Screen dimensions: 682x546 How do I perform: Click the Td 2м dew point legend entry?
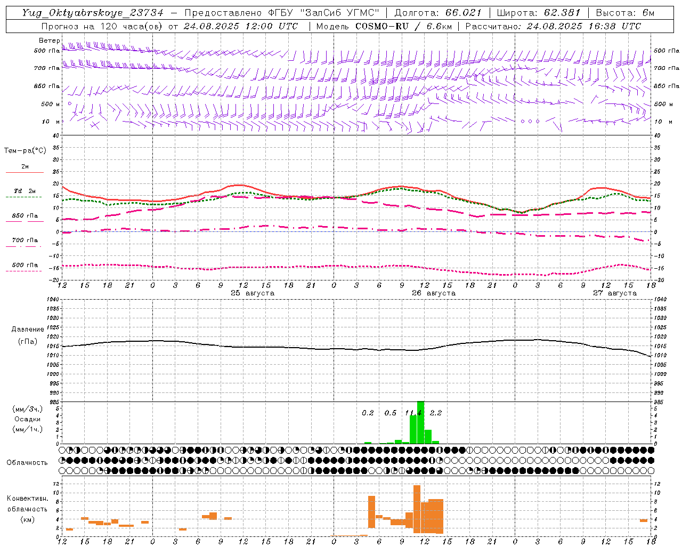click(25, 191)
